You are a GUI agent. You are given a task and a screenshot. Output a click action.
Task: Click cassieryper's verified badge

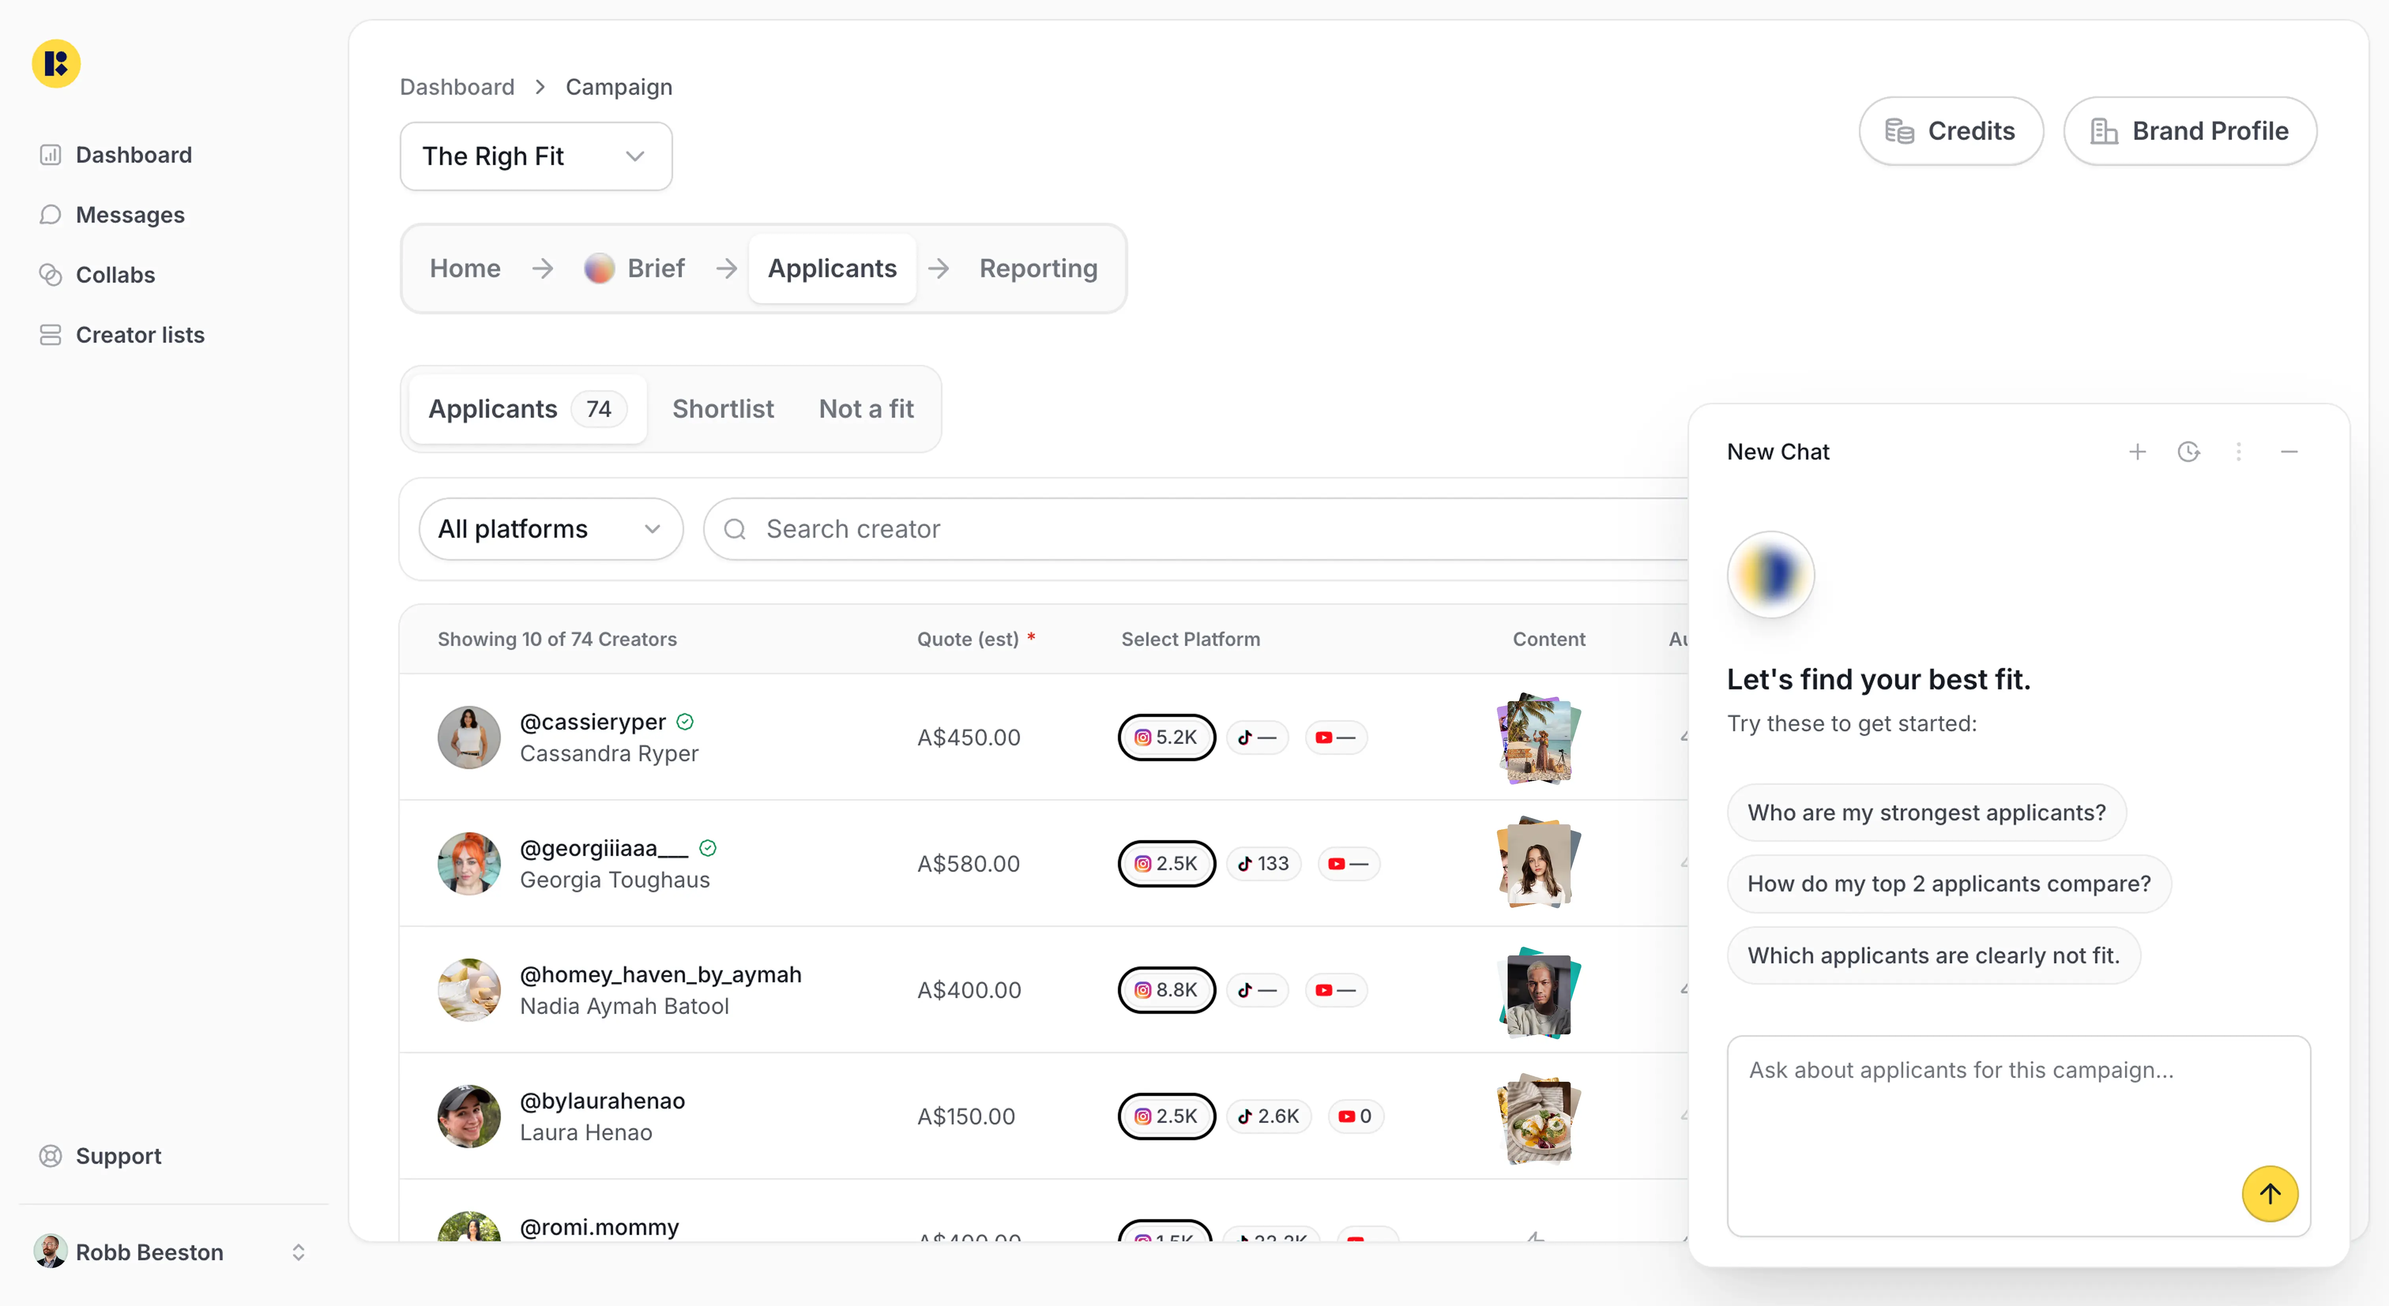pyautogui.click(x=685, y=722)
